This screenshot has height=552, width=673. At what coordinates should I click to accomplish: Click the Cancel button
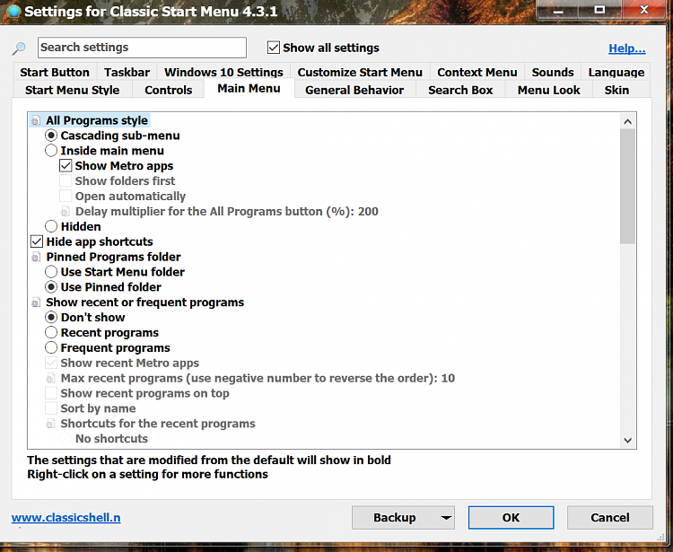[x=610, y=518]
